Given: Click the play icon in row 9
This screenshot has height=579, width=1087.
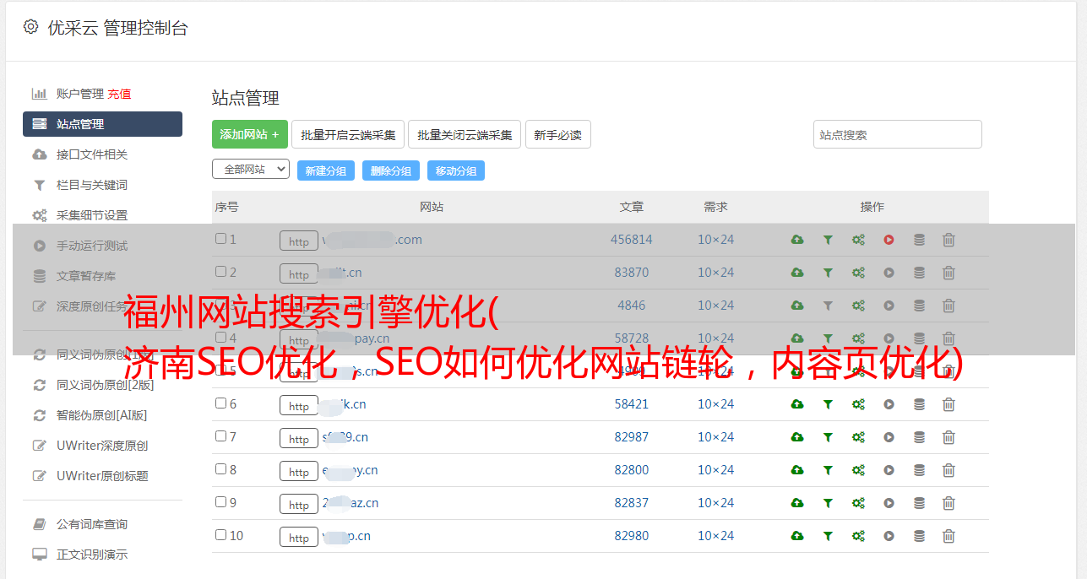Looking at the screenshot, I should coord(889,503).
